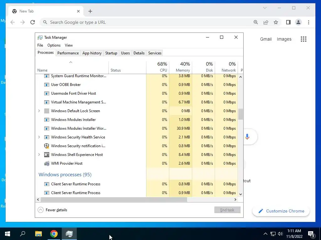Click the Windows Modules Installer icon
This screenshot has width=321, height=240.
[x=47, y=120]
